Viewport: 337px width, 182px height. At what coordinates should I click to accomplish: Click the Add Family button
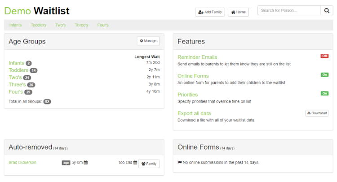point(210,12)
